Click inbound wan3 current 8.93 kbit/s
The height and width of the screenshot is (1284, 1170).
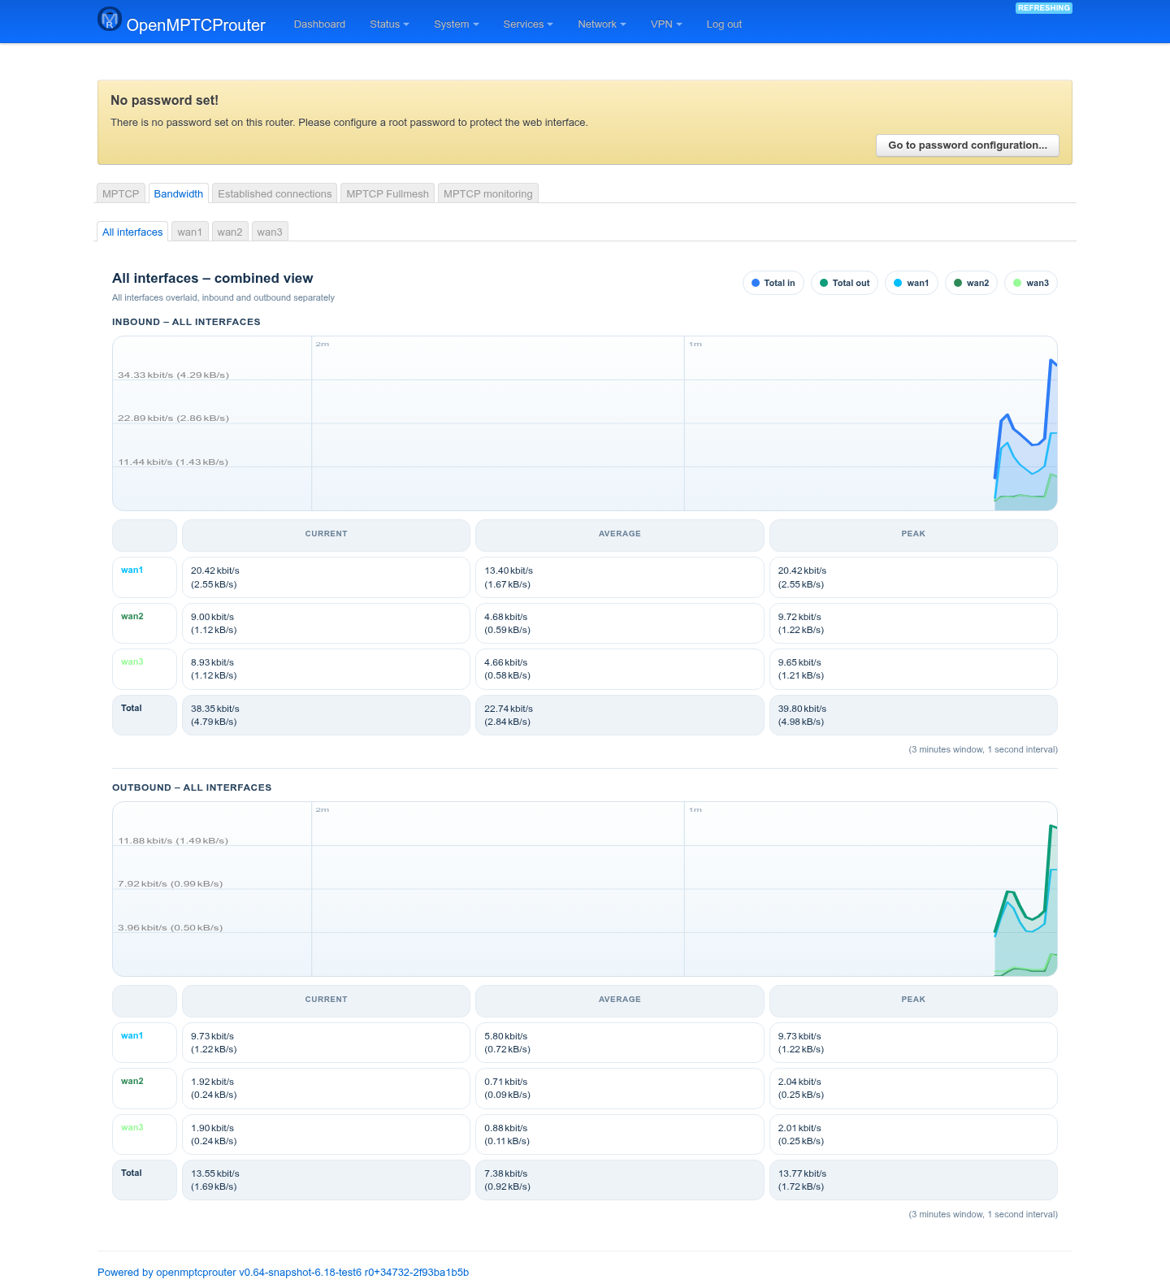click(x=326, y=669)
